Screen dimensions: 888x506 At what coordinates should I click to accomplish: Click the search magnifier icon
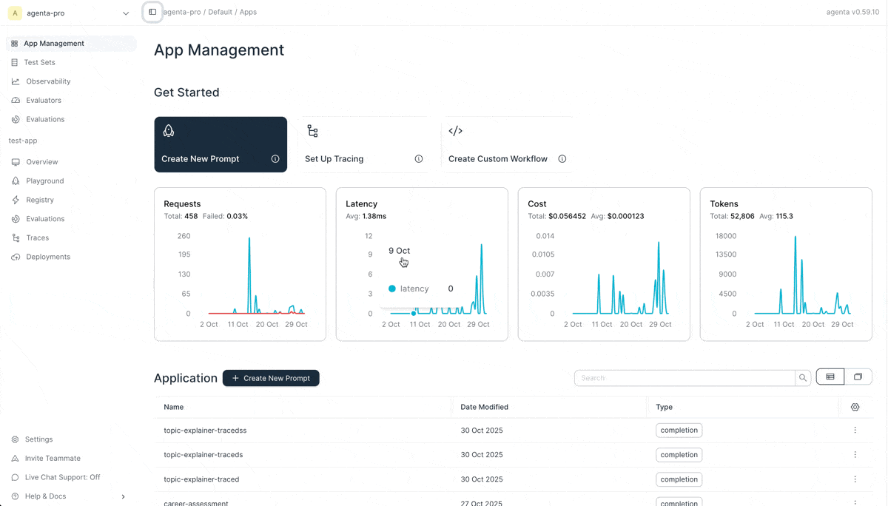pos(802,377)
